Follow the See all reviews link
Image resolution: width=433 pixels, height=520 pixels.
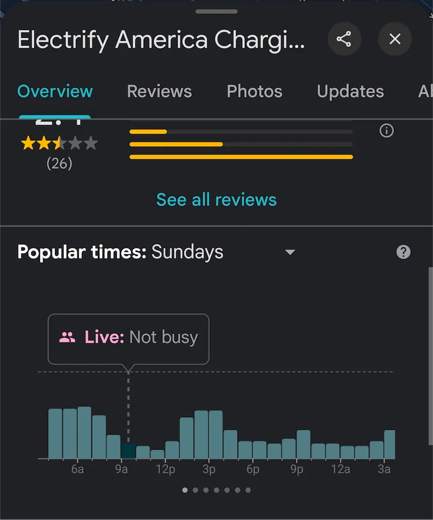(x=216, y=200)
